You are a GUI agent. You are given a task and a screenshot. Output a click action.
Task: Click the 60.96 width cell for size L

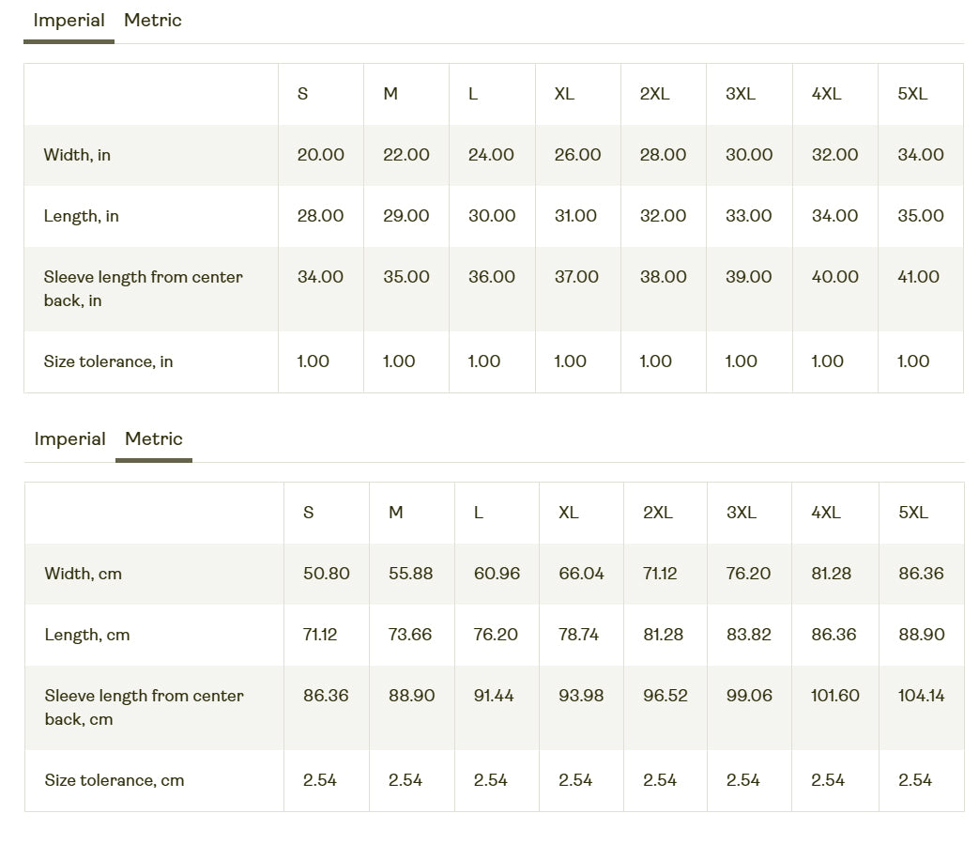pos(497,574)
